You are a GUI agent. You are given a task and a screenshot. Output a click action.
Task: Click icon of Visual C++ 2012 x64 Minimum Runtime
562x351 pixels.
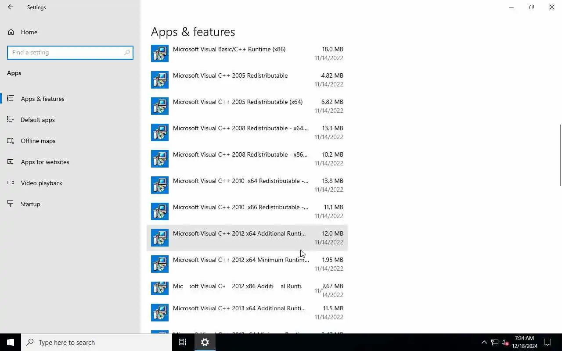[x=160, y=264]
